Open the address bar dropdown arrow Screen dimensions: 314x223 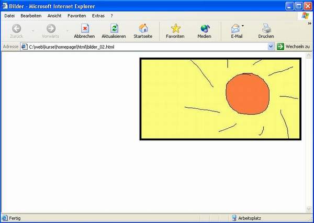(271, 47)
